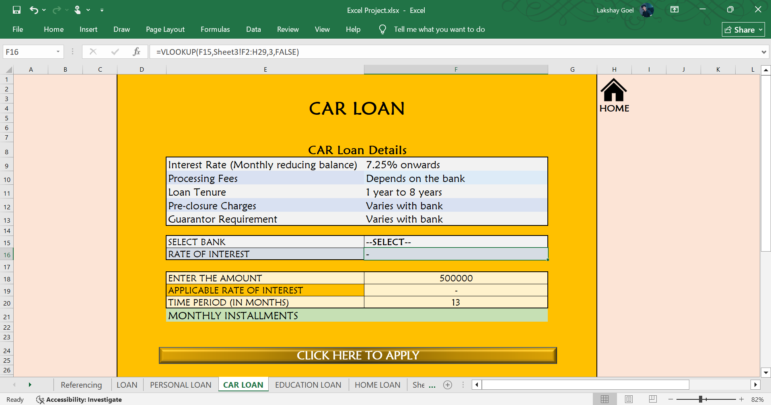Switch to EDUCATION LOAN sheet
This screenshot has width=771, height=405.
tap(308, 385)
